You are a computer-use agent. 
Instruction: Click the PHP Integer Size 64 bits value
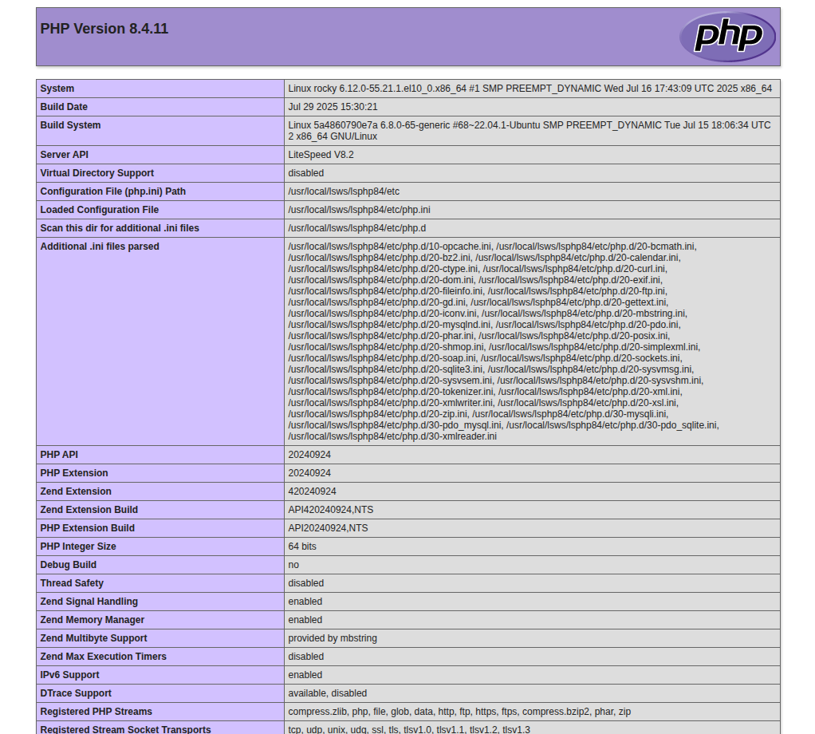pos(302,547)
